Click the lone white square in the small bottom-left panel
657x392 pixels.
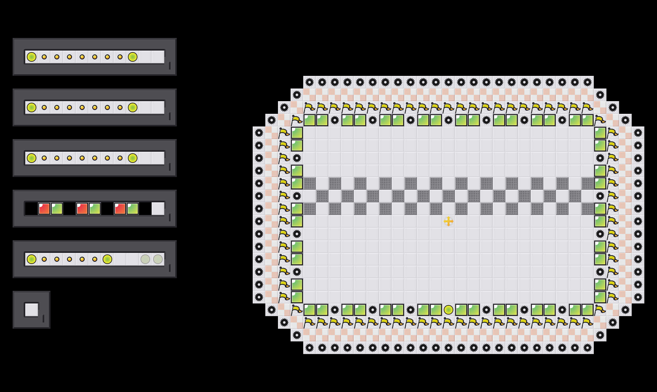(x=32, y=310)
